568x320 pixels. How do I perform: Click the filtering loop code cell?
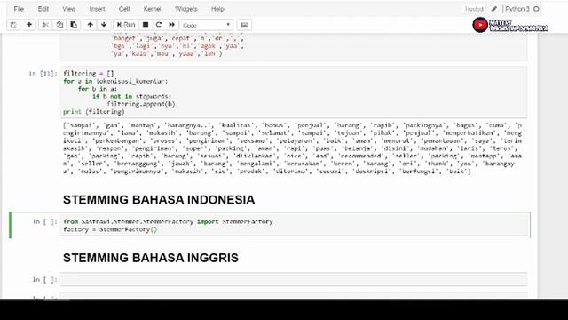tap(294, 92)
